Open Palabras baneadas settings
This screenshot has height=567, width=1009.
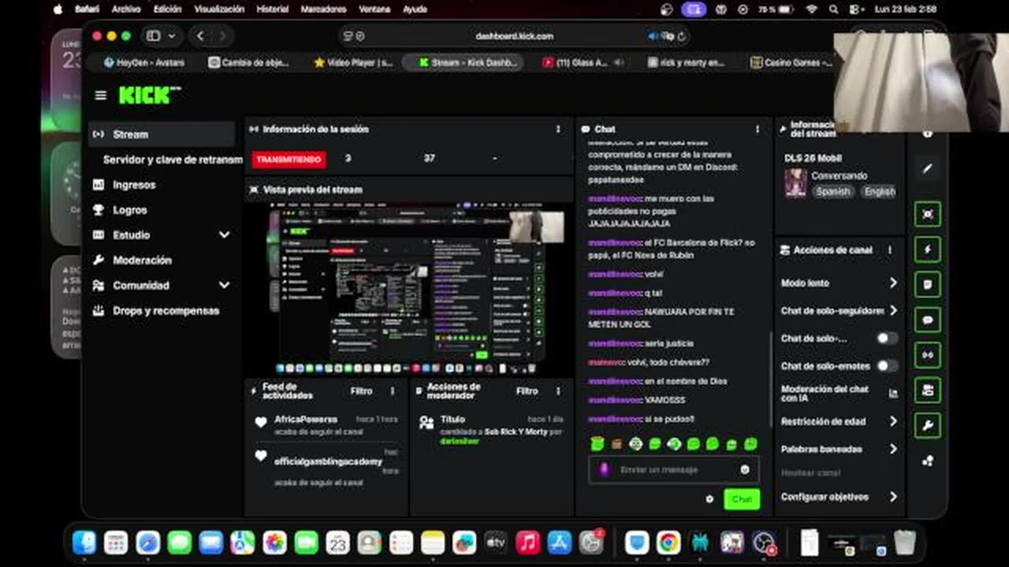click(x=840, y=449)
